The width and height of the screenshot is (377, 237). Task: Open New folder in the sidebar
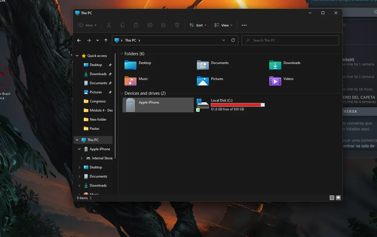[x=98, y=119]
